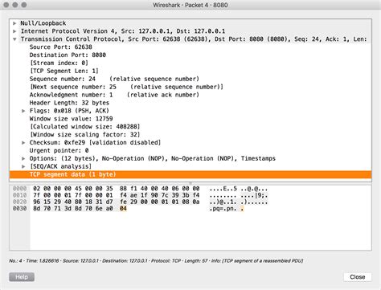Image resolution: width=381 pixels, height=290 pixels.
Task: Click hex offset 0000 row label
Action: (20, 189)
